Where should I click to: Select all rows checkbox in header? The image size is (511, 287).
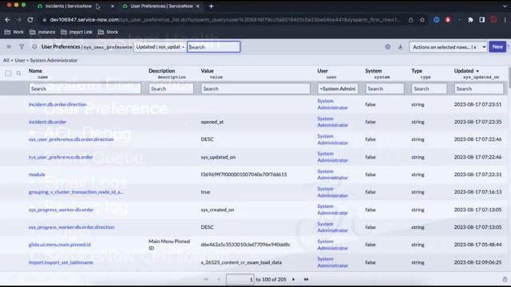coord(8,73)
